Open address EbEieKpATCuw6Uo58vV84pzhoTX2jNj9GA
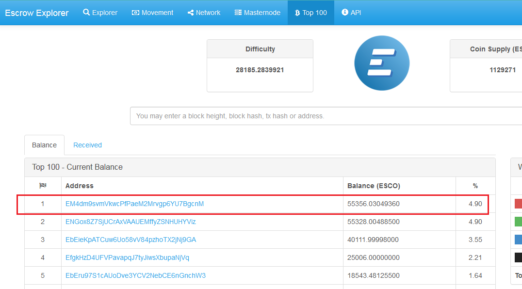 click(131, 240)
